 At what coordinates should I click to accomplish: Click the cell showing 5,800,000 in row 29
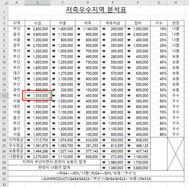click(138, 167)
